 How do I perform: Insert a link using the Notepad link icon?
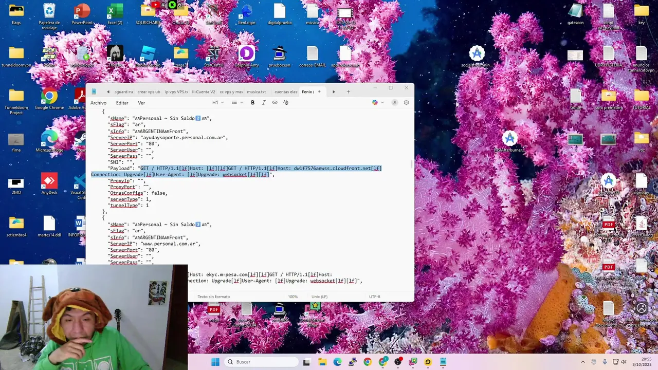(275, 103)
